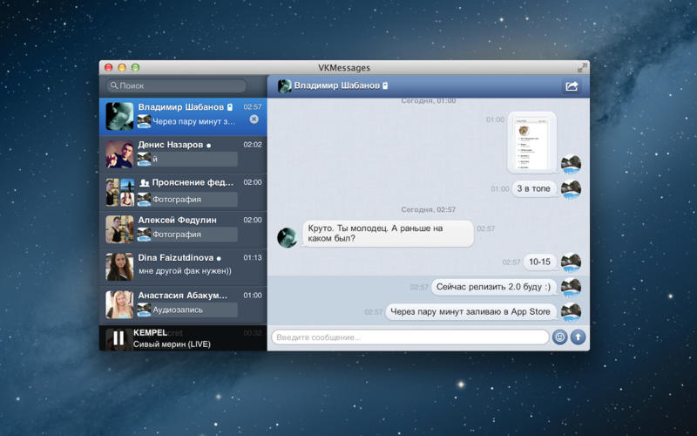Click the share/forward icon in chat header
Screen dimensions: 697x436
coord(572,85)
